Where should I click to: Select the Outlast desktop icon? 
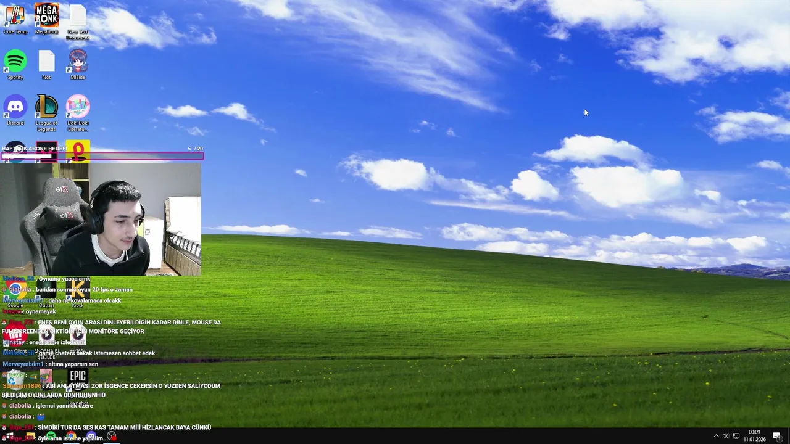pos(46,294)
